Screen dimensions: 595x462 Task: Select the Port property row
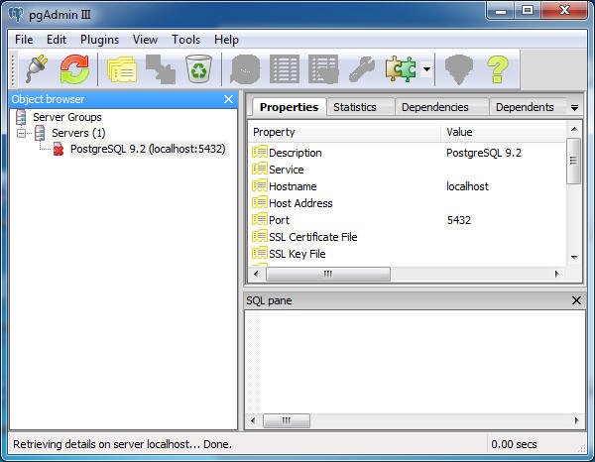coord(408,220)
